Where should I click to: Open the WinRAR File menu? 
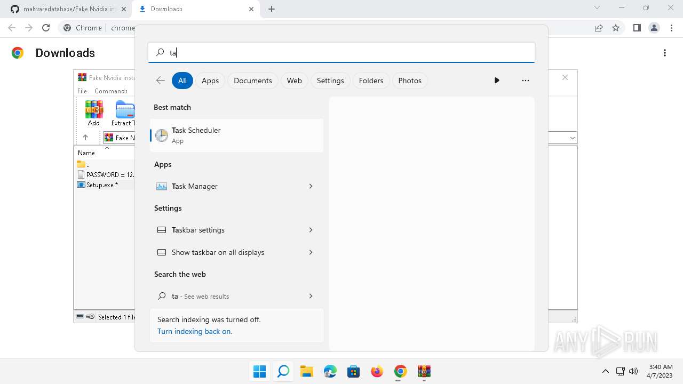[x=82, y=91]
